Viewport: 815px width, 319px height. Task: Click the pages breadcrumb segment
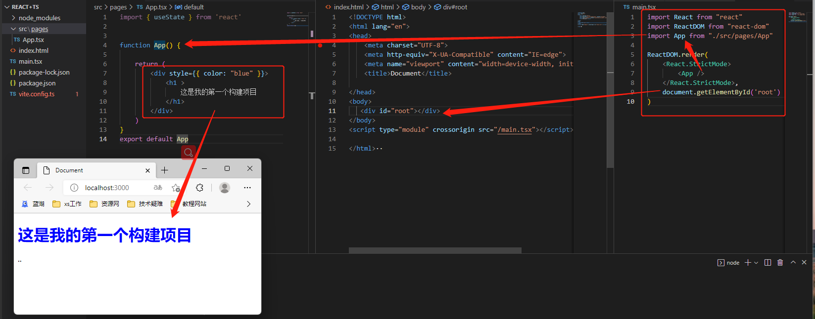point(118,7)
